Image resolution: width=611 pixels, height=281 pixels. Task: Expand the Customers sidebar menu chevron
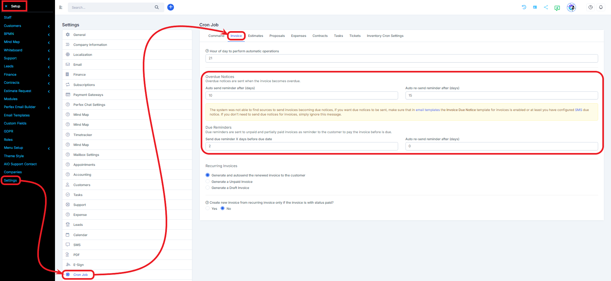pyautogui.click(x=49, y=26)
